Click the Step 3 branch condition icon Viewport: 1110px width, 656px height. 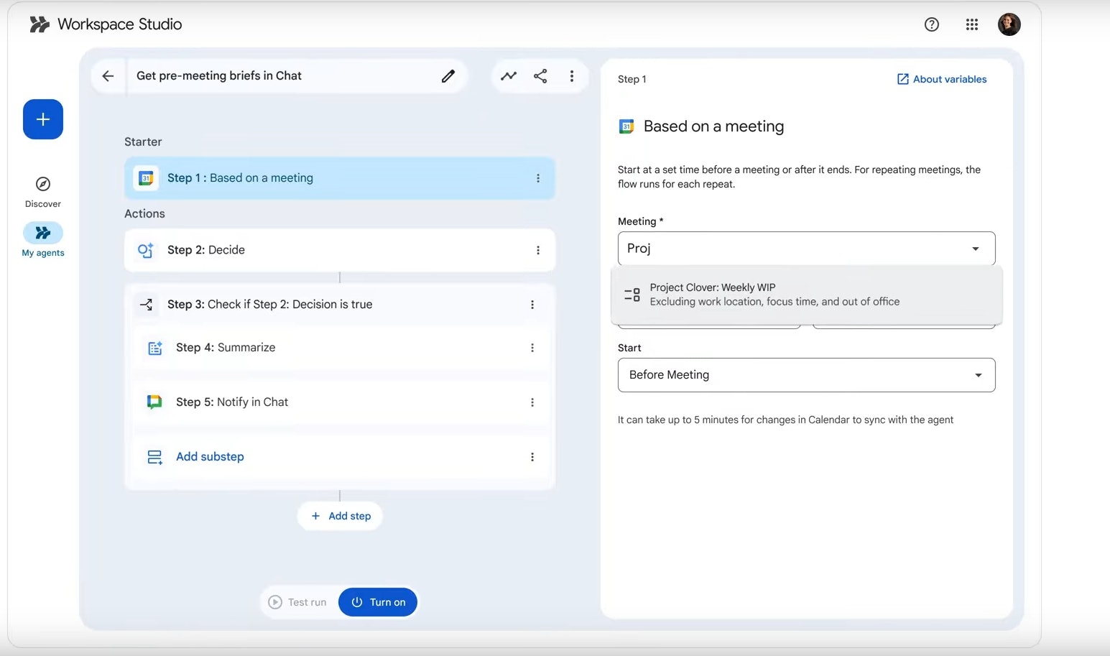coord(146,305)
